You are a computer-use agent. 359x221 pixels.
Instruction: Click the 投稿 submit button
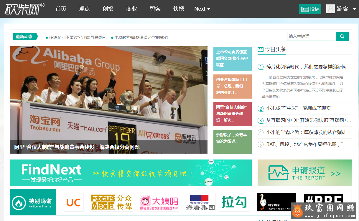point(310,9)
